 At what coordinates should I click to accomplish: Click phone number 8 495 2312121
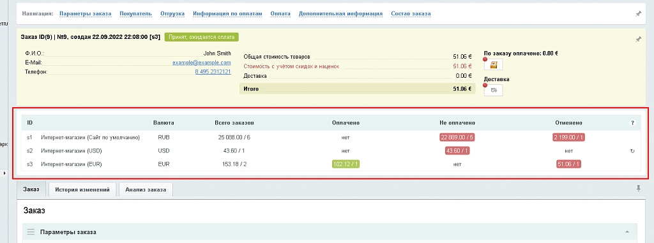coord(213,71)
